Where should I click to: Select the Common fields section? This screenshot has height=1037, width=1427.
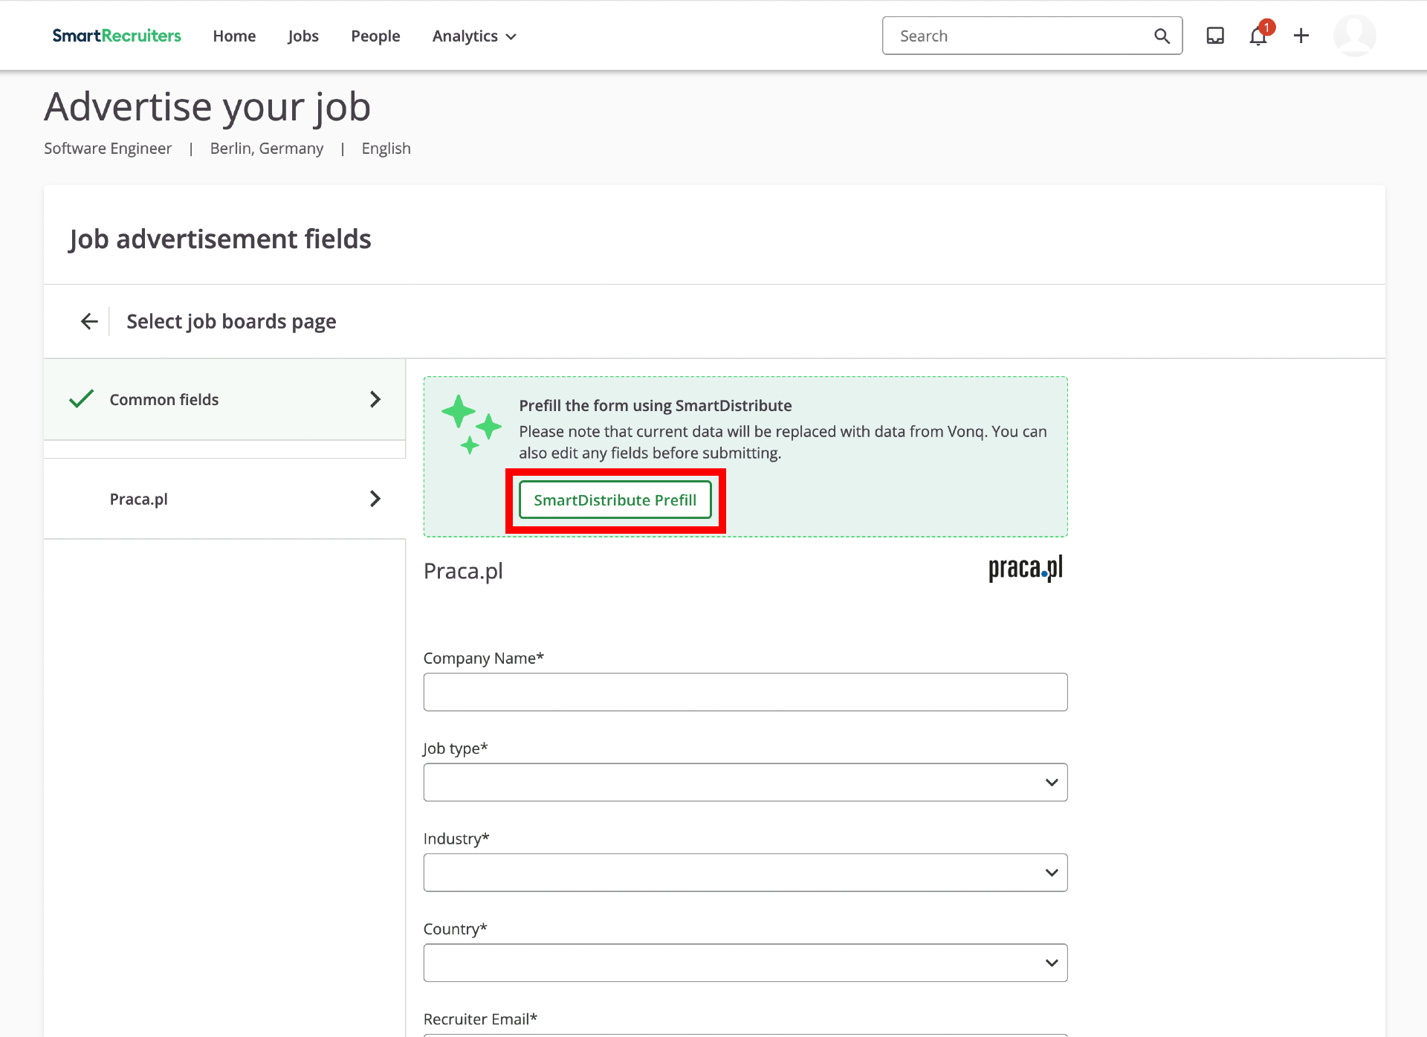(x=224, y=399)
